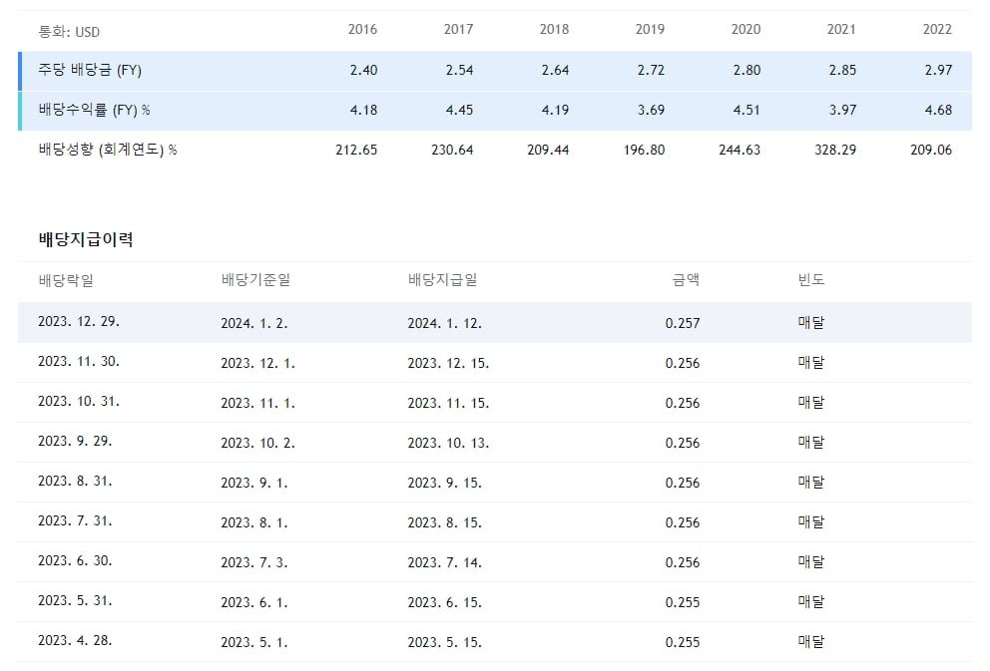This screenshot has height=671, width=990.
Task: Click the 금액 column header
Action: tap(687, 279)
